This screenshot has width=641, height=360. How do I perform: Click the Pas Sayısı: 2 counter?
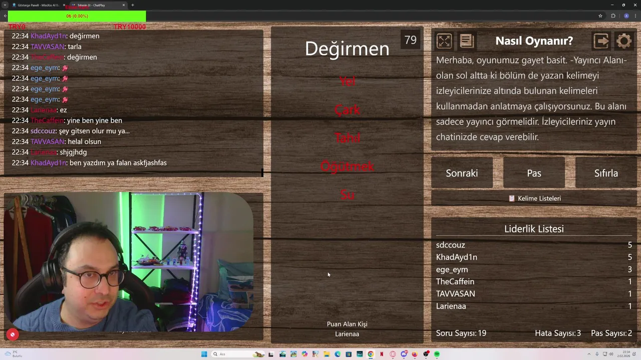coord(611,333)
